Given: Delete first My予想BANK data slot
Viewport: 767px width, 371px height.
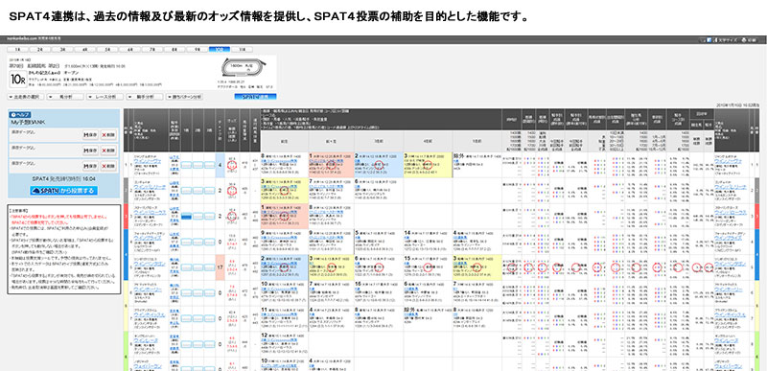Looking at the screenshot, I should tap(108, 135).
